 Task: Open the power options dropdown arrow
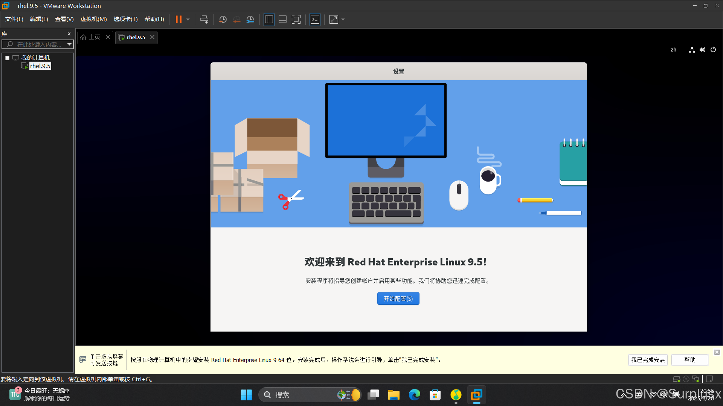pos(188,20)
